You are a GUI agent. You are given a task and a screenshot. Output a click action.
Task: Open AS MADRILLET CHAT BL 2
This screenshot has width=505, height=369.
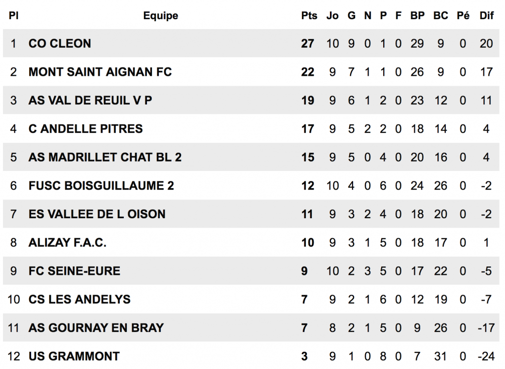point(105,157)
